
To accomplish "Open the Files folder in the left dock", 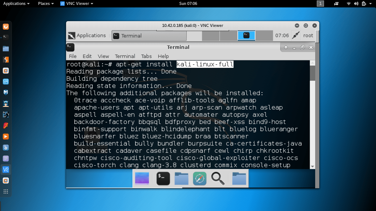I will [6, 49].
